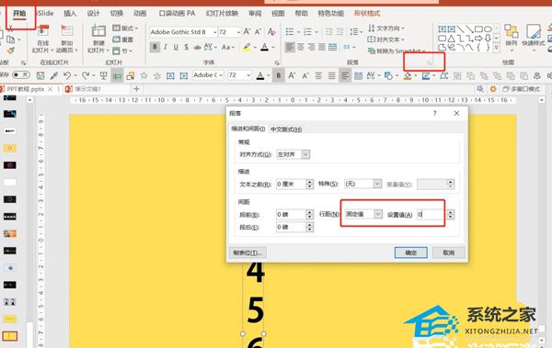Select the triangle shape in shapes gallery
Image resolution: width=552 pixels, height=348 pixels.
click(451, 38)
